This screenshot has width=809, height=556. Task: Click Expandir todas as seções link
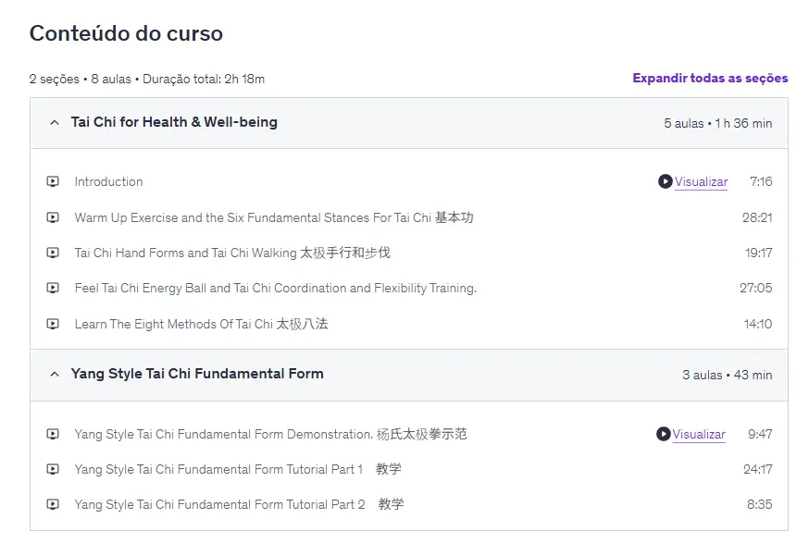(x=710, y=79)
